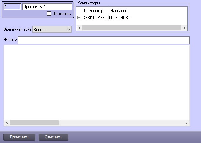The height and width of the screenshot is (143, 201).
Task: Click the Программа 1 name field
Action: [46, 7]
